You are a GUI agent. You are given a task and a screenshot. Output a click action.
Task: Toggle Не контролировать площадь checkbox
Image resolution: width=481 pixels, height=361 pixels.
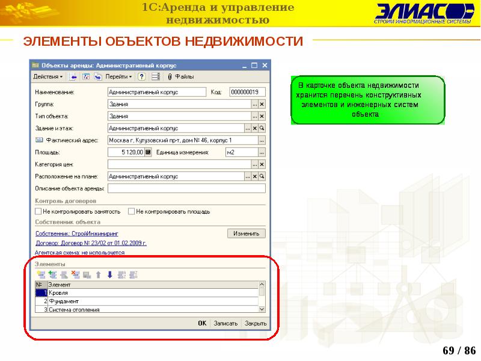tap(131, 212)
